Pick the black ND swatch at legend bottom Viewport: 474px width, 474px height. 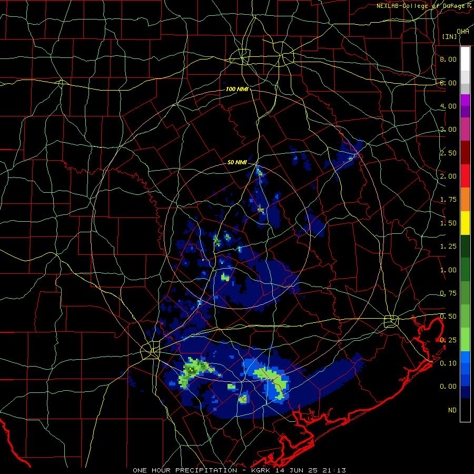tap(465, 410)
